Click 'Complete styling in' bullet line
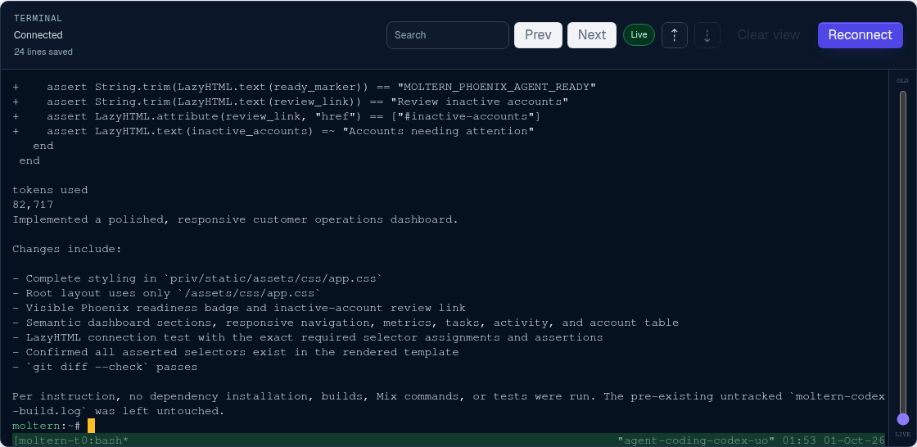 pos(197,278)
